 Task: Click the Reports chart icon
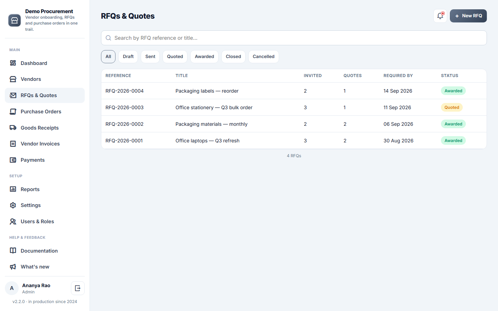point(13,189)
